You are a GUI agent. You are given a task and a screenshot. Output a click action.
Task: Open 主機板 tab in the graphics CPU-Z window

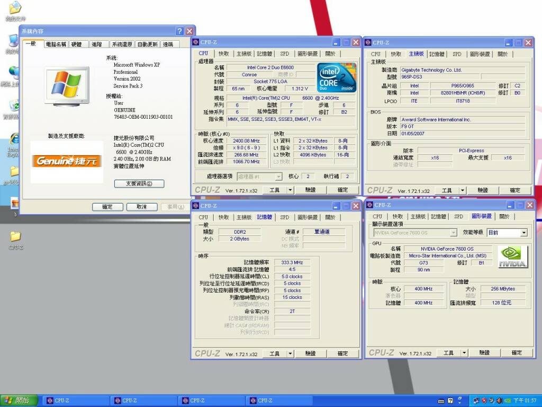click(x=418, y=217)
